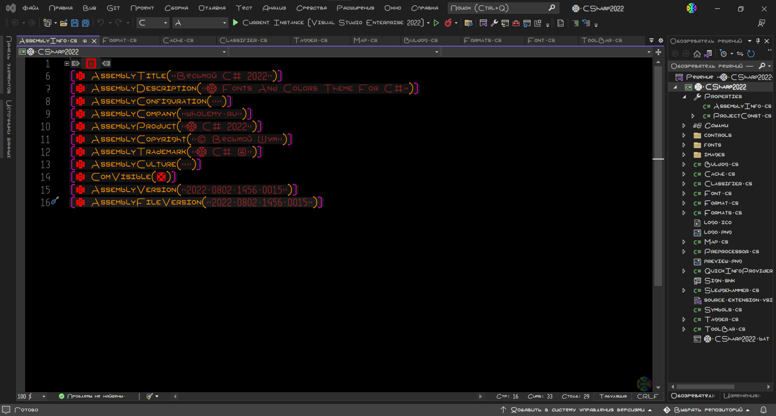This screenshot has width=776, height=416.
Task: Click the Табуляция indentation indicator
Action: pos(613,397)
